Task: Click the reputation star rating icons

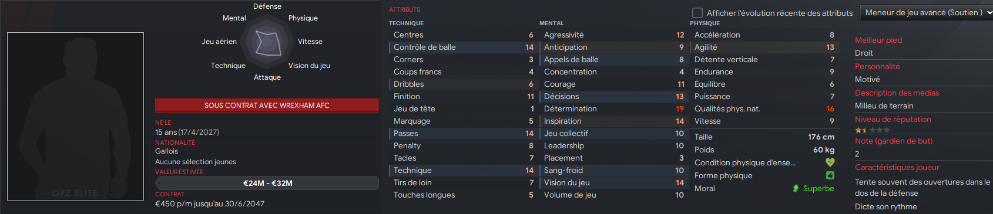Action: [873, 130]
